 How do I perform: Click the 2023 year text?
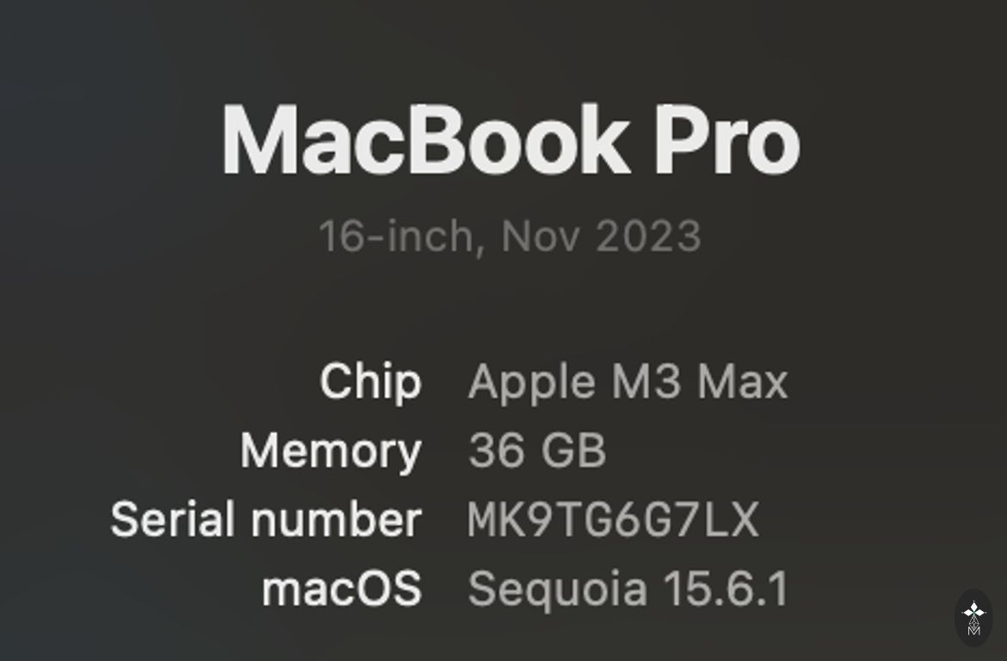(x=648, y=236)
